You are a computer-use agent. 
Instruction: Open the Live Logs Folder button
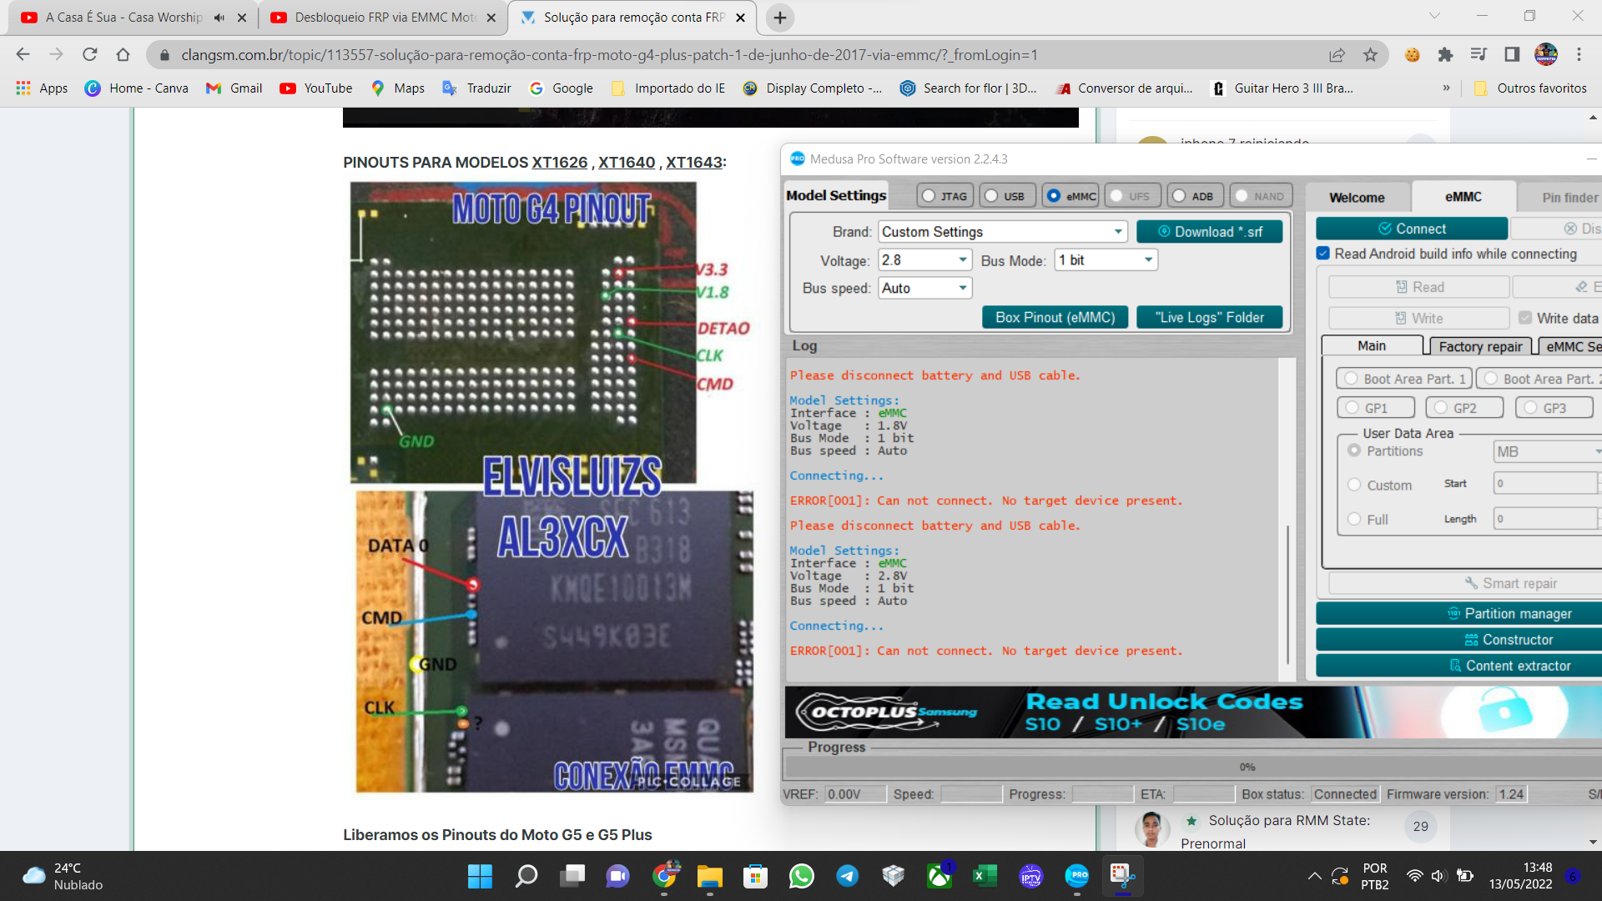[1209, 317]
